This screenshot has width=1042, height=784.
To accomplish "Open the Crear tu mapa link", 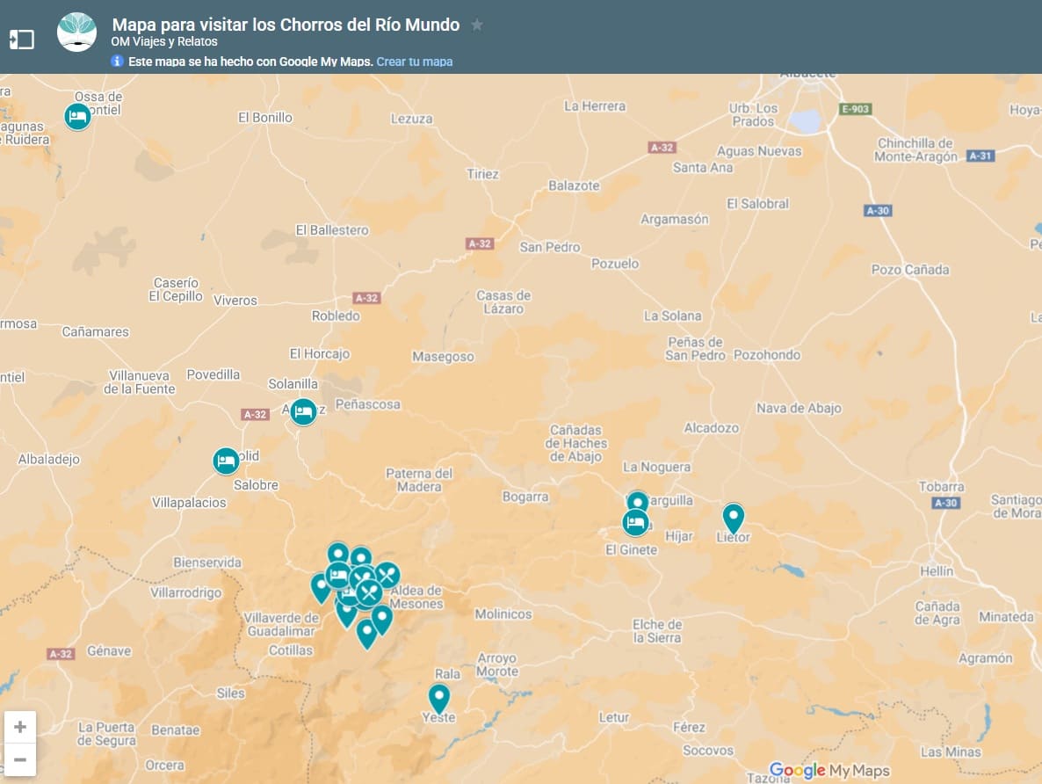I will (x=415, y=62).
